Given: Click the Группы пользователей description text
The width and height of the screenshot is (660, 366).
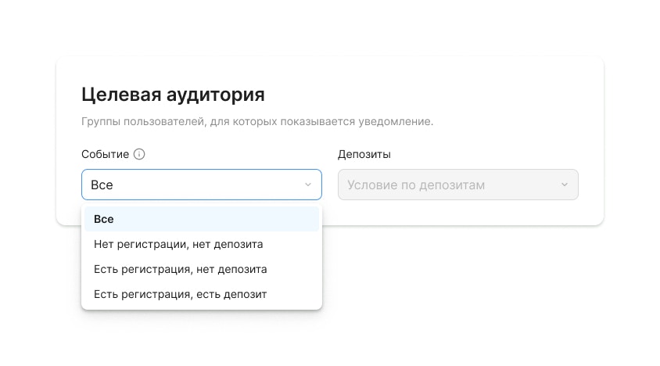Looking at the screenshot, I should pyautogui.click(x=257, y=122).
